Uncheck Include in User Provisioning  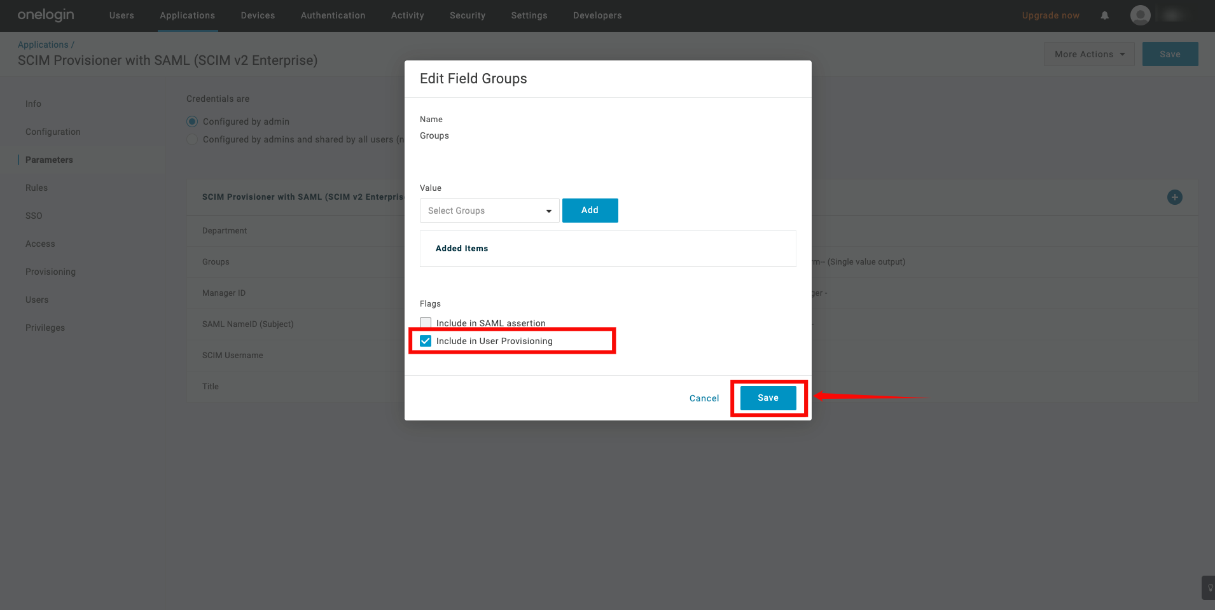[426, 341]
